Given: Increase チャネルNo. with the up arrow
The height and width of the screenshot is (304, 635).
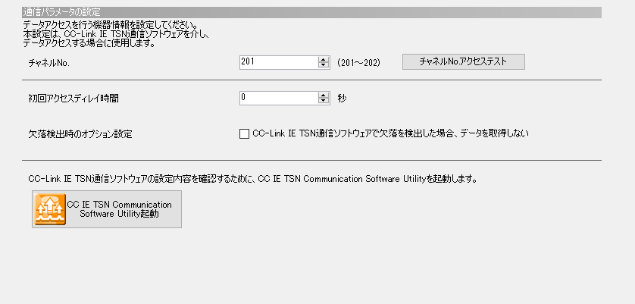Looking at the screenshot, I should pyautogui.click(x=324, y=59).
